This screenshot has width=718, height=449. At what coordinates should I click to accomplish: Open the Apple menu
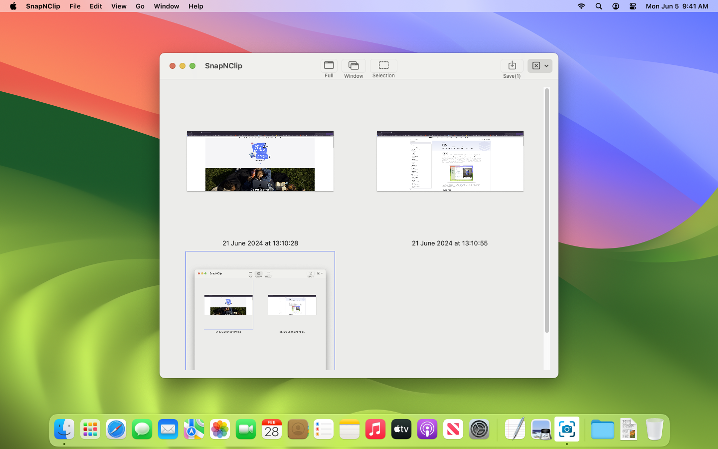click(13, 6)
